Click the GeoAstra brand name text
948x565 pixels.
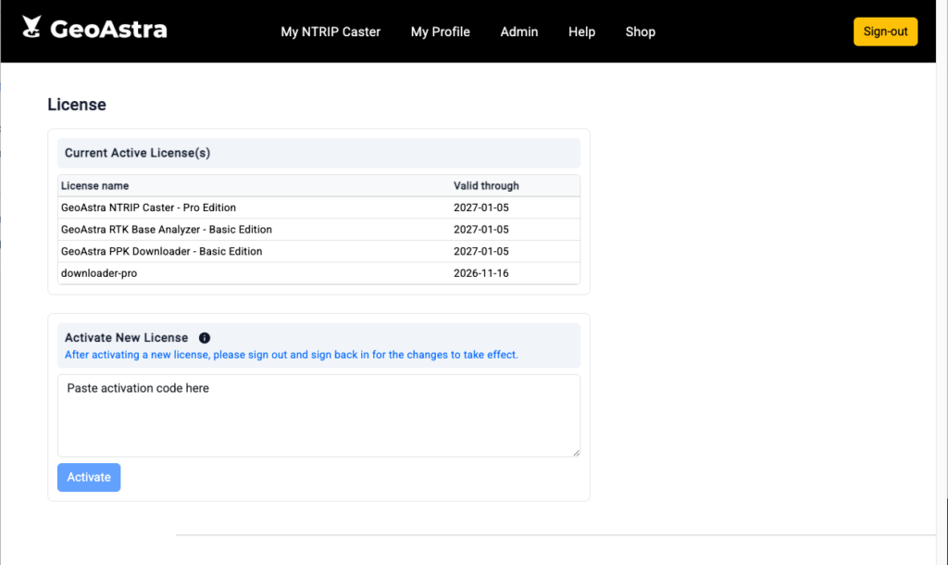[x=108, y=30]
